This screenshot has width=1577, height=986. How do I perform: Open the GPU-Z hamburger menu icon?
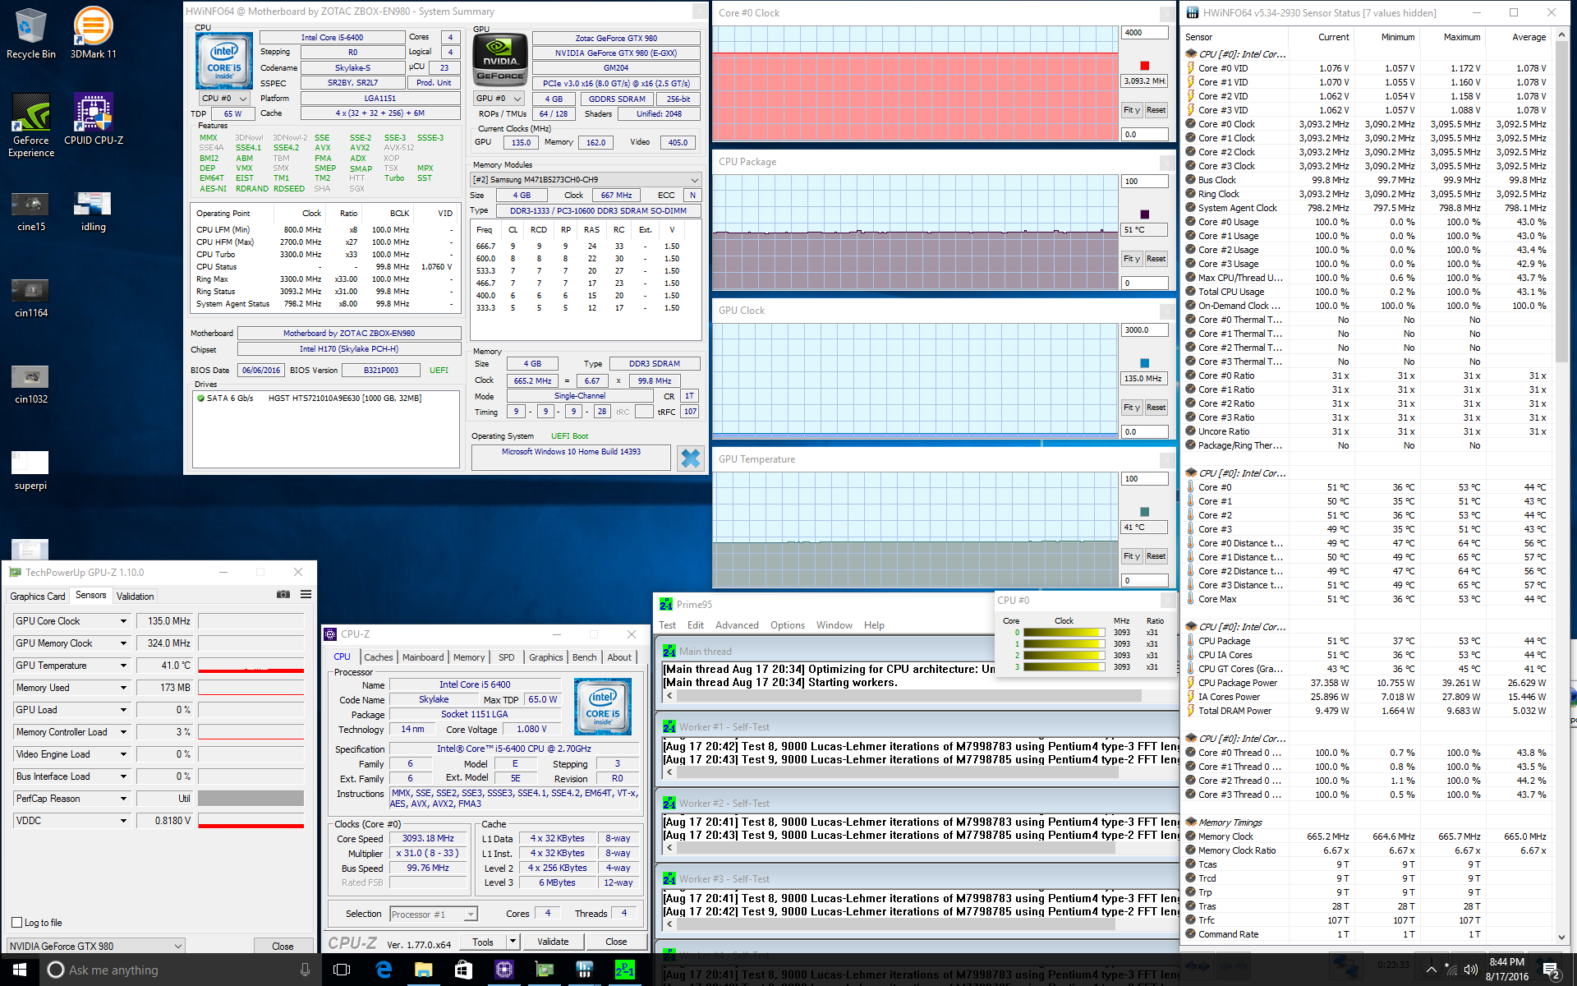pyautogui.click(x=306, y=594)
